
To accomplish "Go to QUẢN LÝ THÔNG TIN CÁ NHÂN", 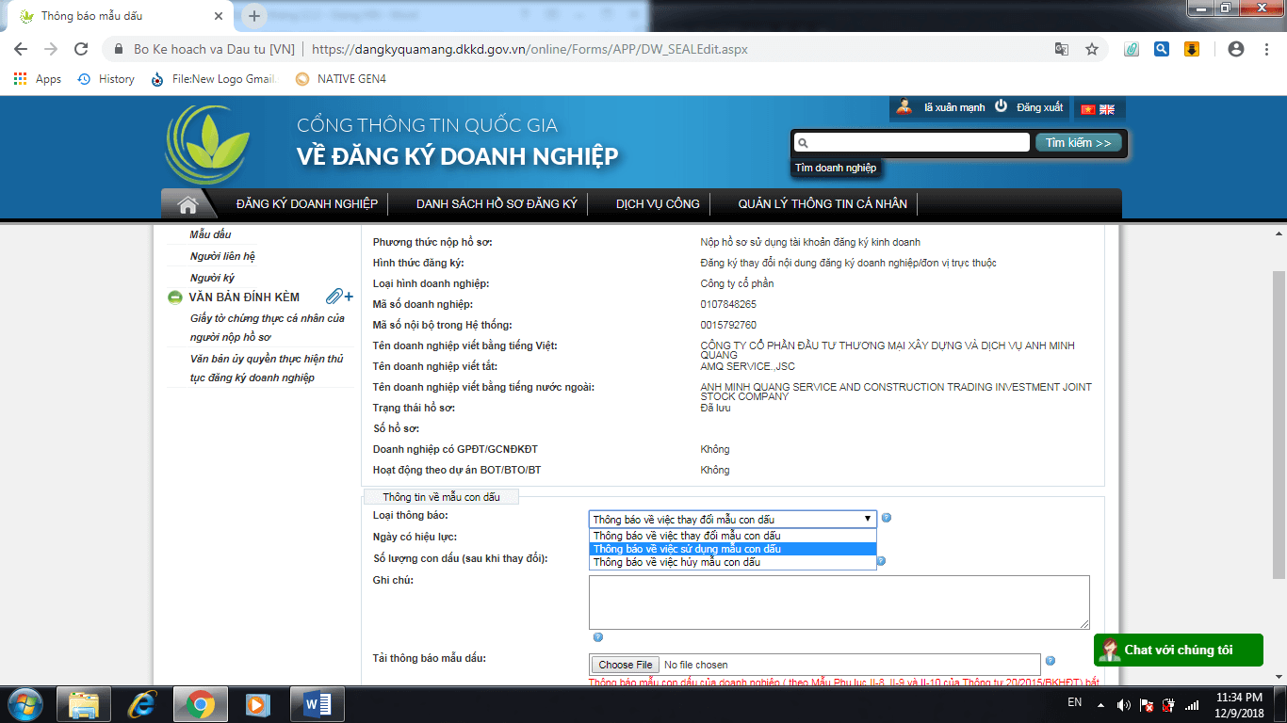I will pyautogui.click(x=823, y=204).
